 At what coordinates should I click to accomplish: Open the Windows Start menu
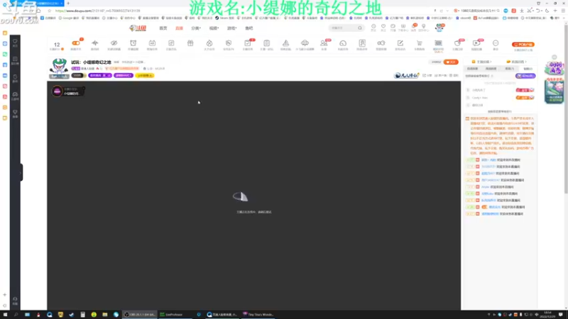coord(5,315)
